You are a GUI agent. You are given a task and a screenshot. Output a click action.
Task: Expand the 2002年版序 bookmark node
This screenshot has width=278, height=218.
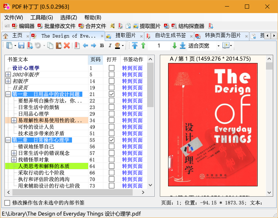(x=8, y=75)
